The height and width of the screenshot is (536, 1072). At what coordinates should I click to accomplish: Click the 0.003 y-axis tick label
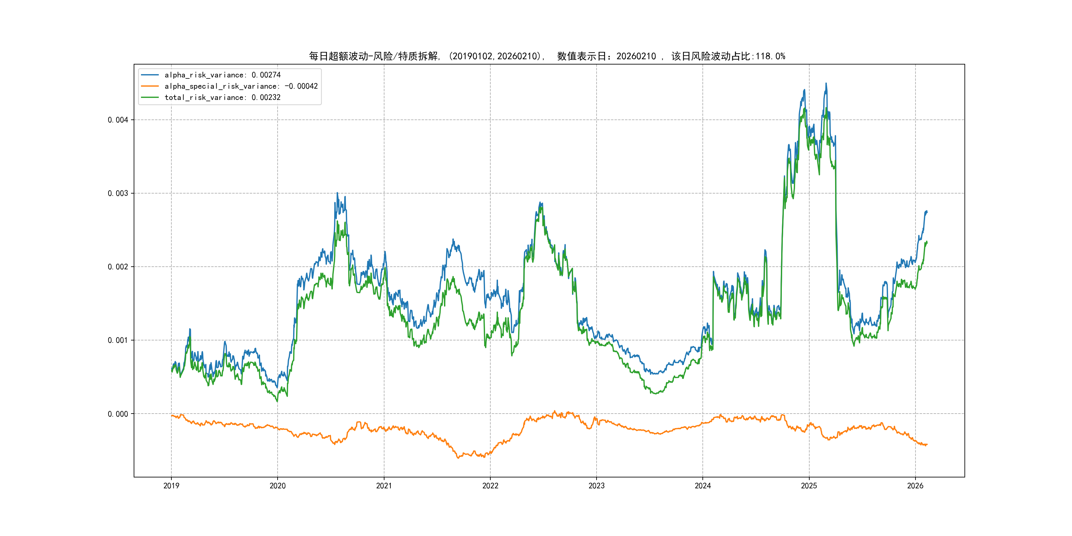point(118,194)
